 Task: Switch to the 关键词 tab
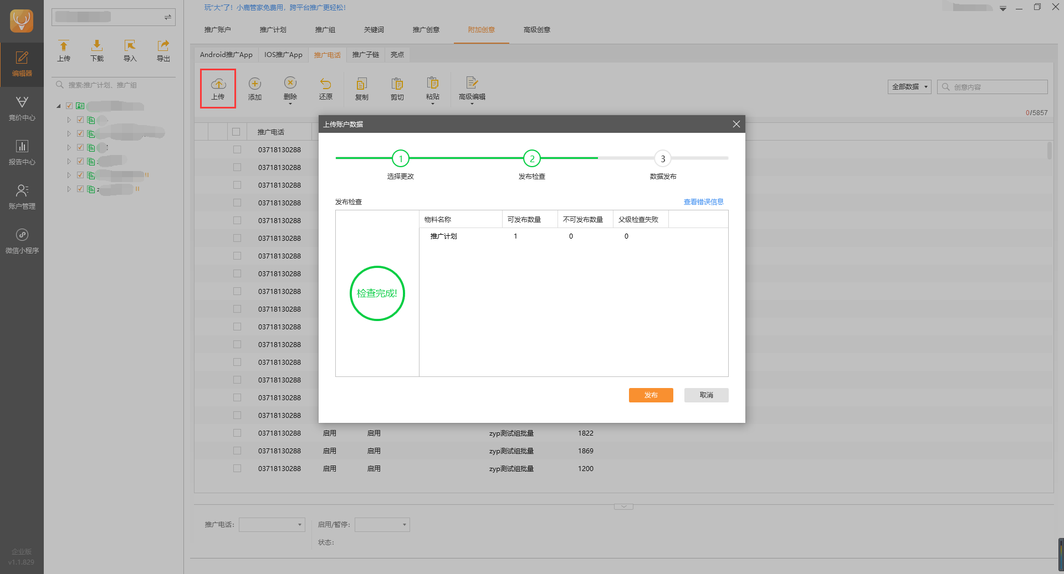pyautogui.click(x=374, y=30)
